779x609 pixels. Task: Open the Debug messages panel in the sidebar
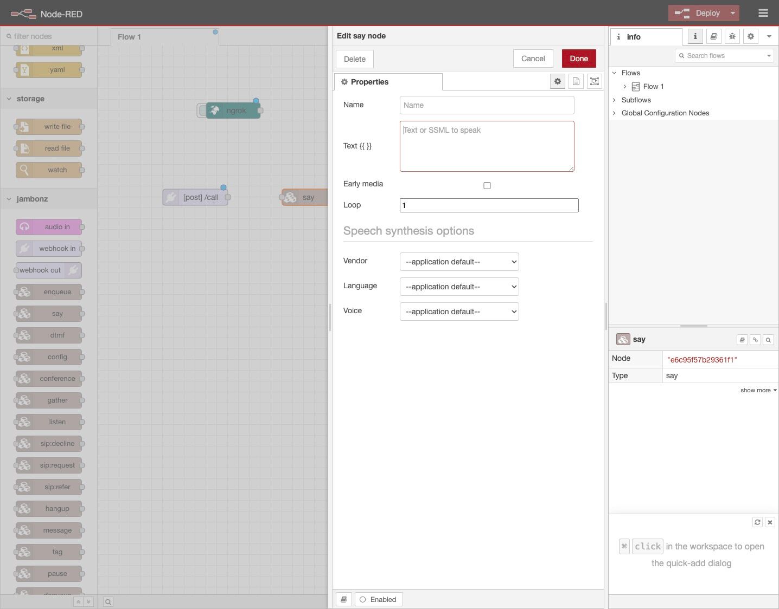pyautogui.click(x=732, y=36)
